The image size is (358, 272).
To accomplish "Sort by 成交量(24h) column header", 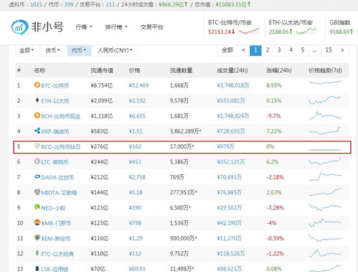I will pos(232,70).
